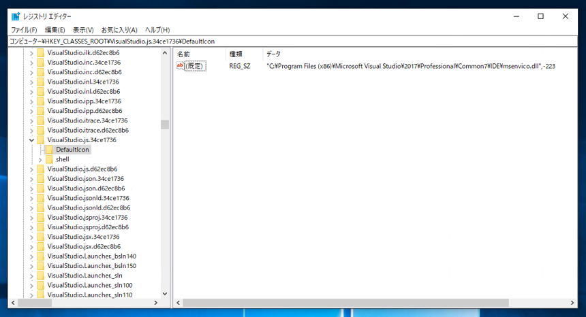Expand the shell subkey
The height and width of the screenshot is (317, 586).
point(40,160)
